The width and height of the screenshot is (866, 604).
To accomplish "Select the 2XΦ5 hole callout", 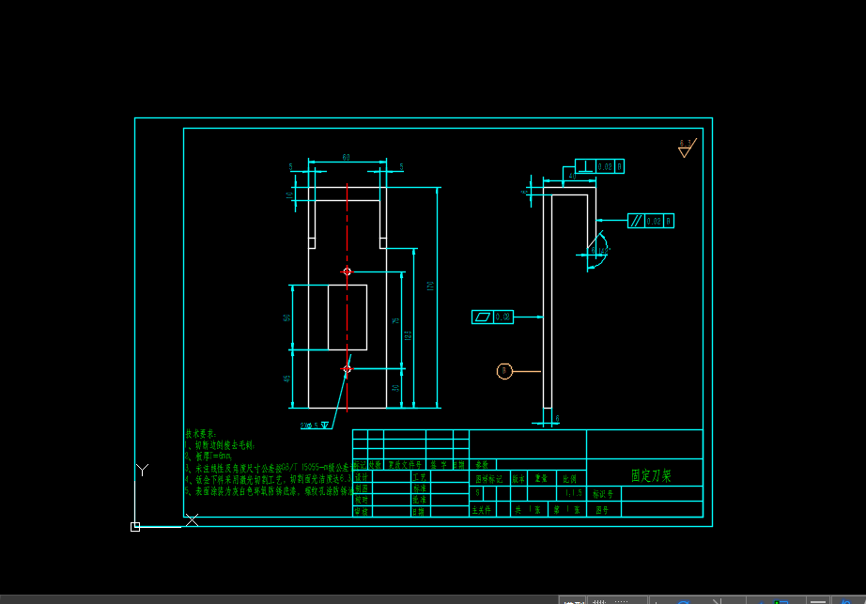I will click(315, 426).
